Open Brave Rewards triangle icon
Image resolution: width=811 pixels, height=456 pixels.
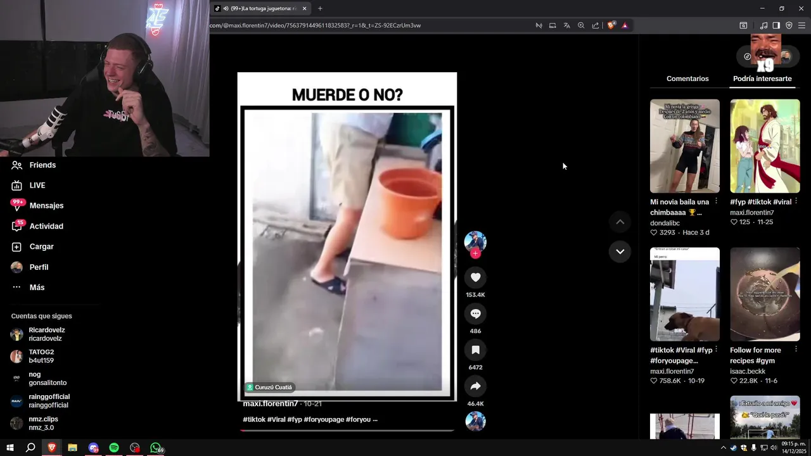tap(625, 25)
